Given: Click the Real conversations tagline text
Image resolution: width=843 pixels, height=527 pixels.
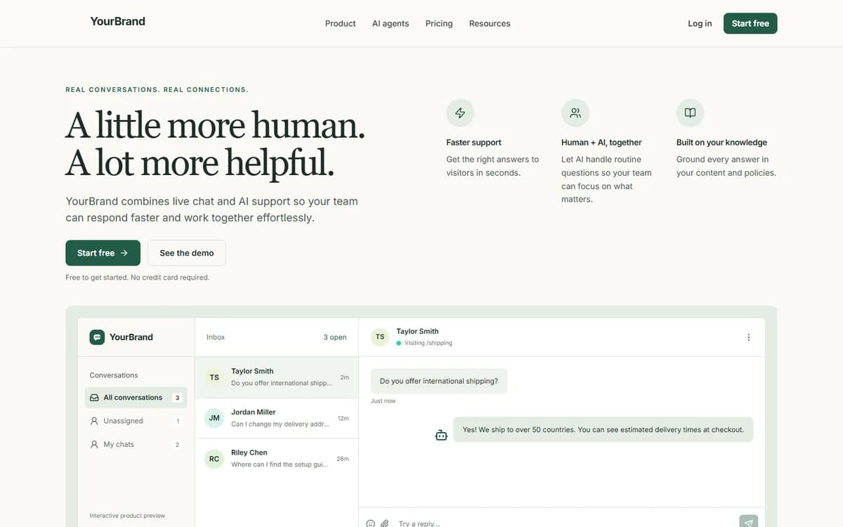Looking at the screenshot, I should (x=157, y=90).
